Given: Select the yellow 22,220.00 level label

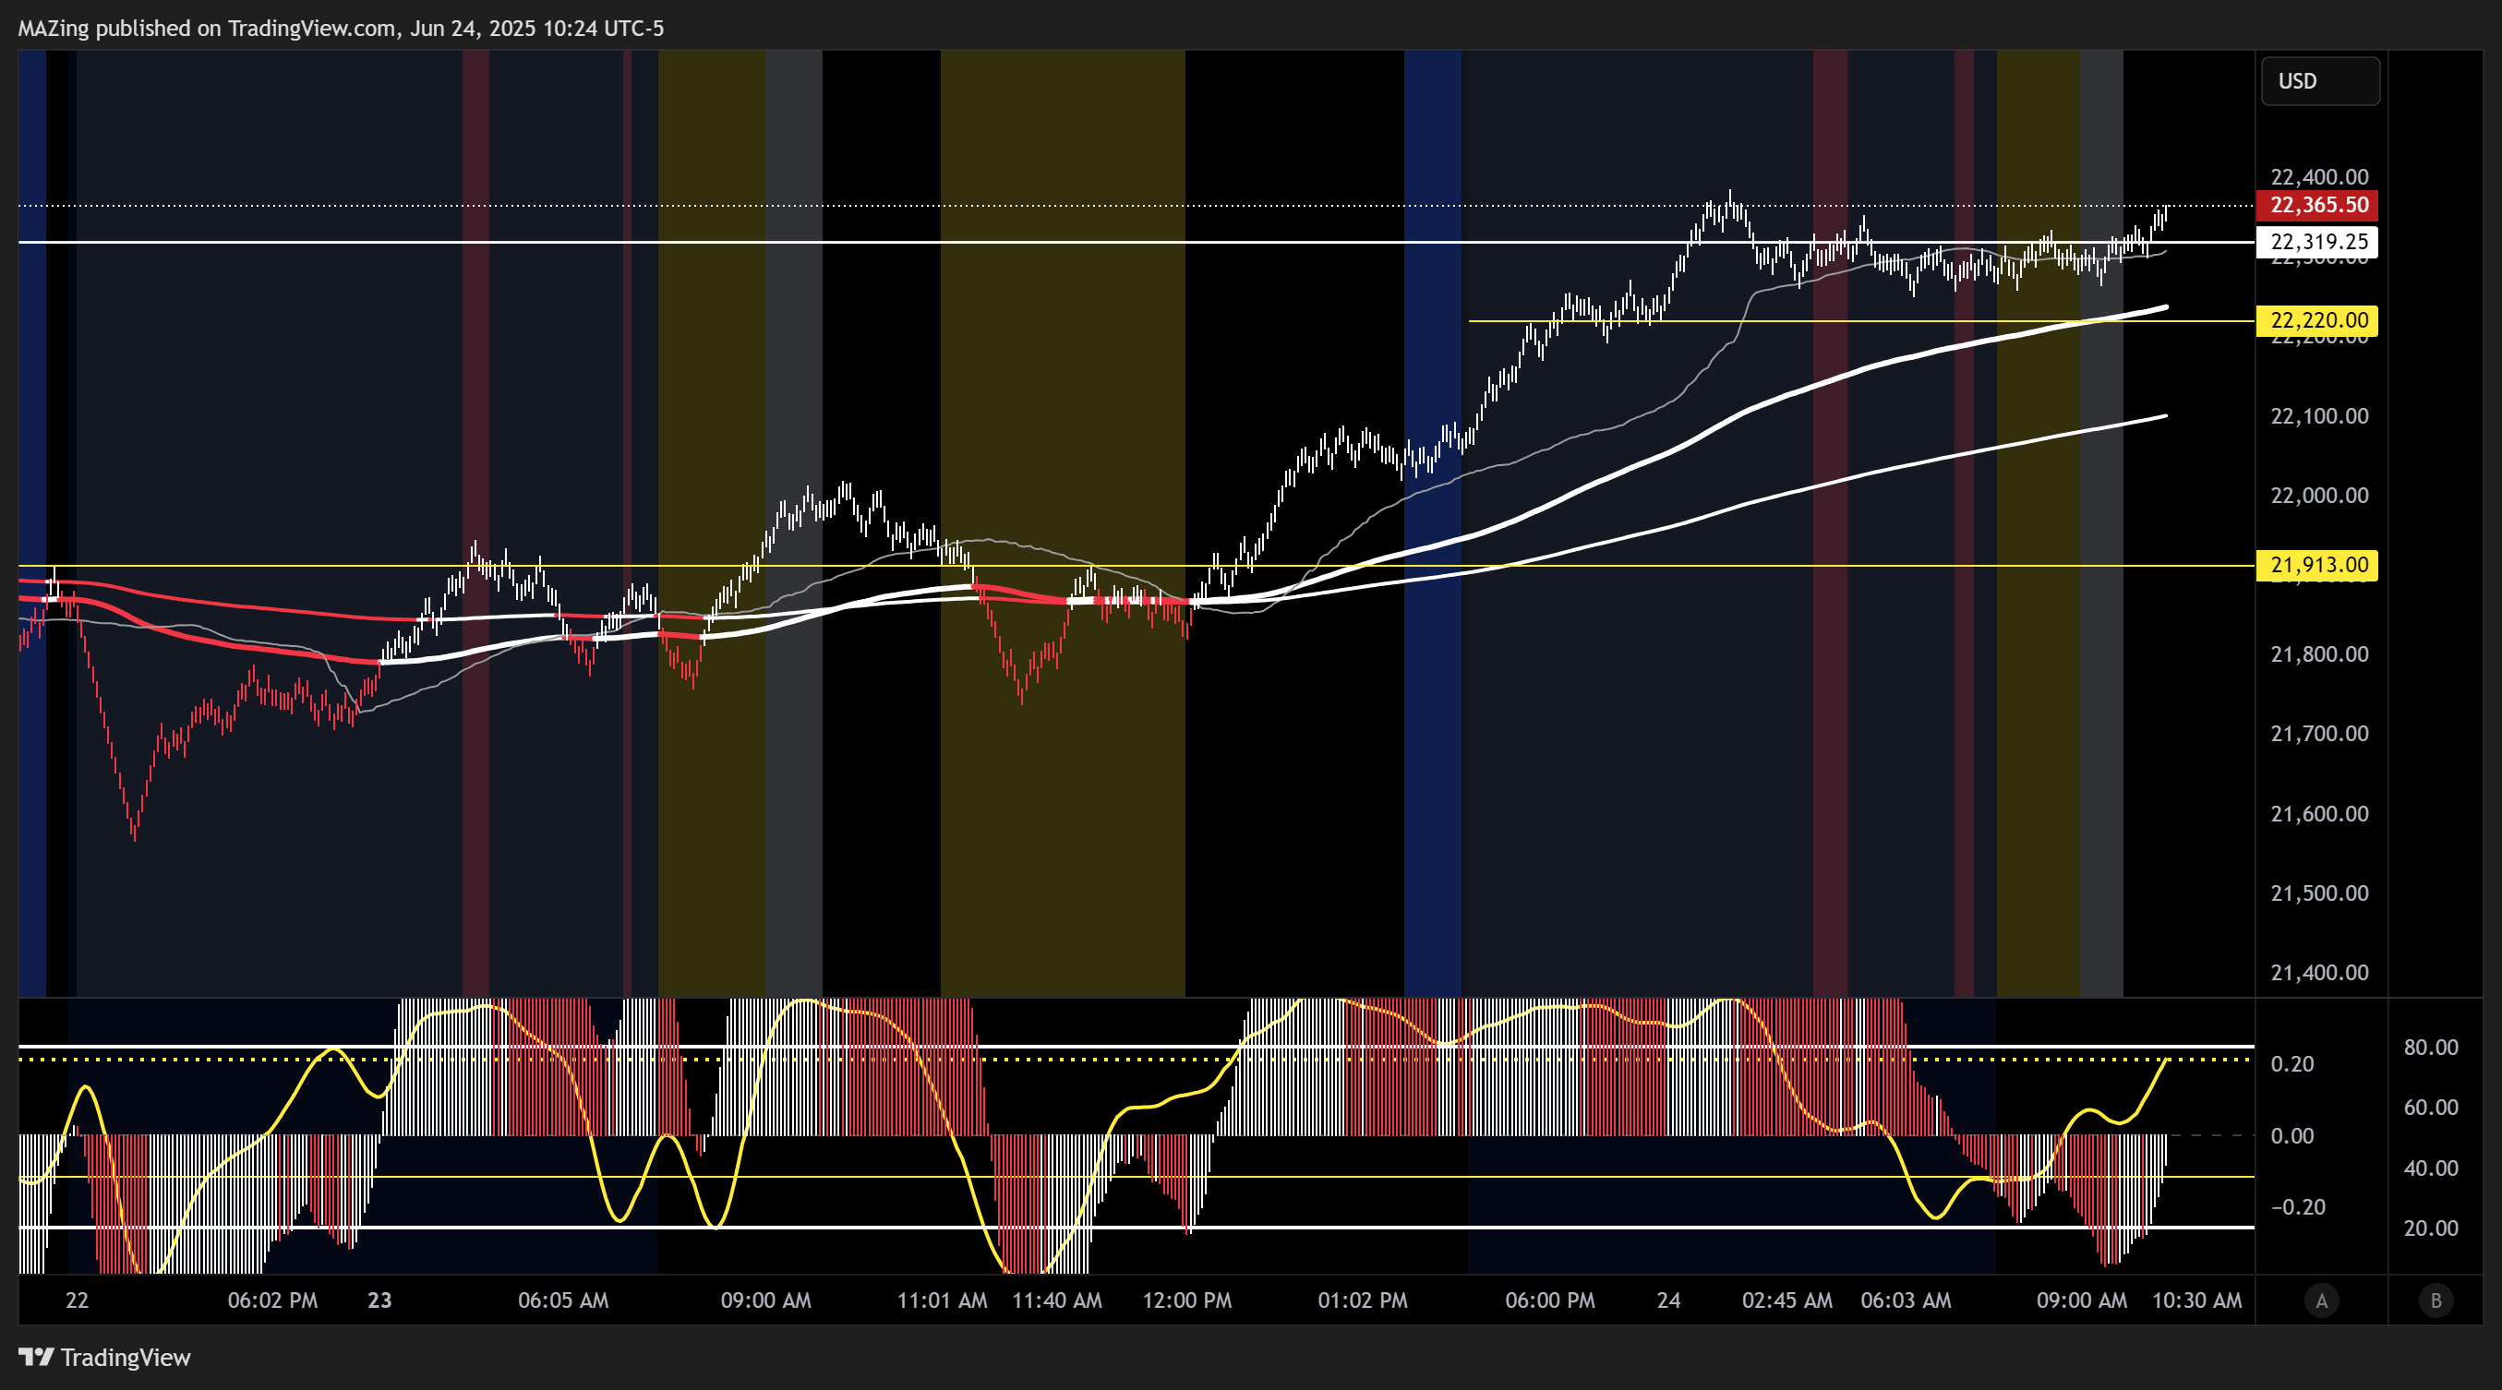Looking at the screenshot, I should 2318,320.
